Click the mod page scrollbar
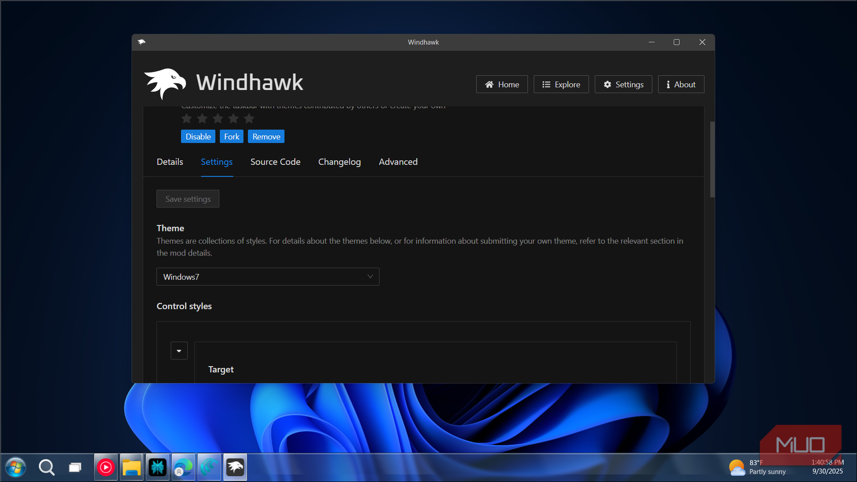Viewport: 857px width, 482px height. 712,159
